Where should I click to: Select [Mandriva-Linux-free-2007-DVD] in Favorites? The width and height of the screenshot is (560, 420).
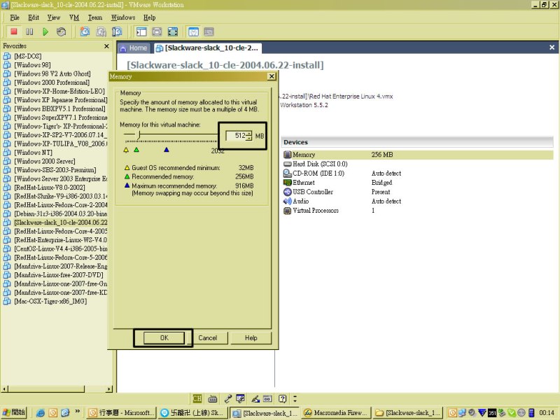pos(59,275)
